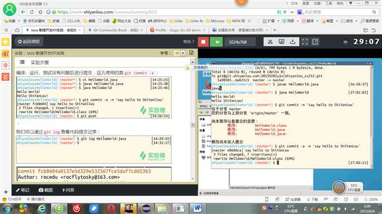382x214 pixels.
Task: Click the 返回课程 back-to-course button
Action: (x=29, y=41)
